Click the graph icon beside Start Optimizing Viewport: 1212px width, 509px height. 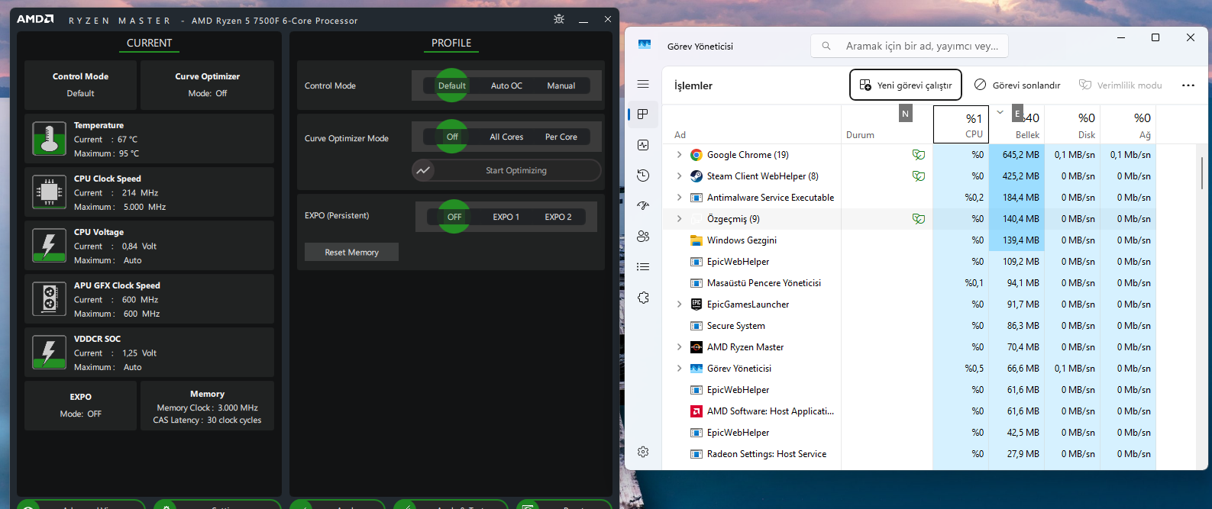tap(422, 170)
